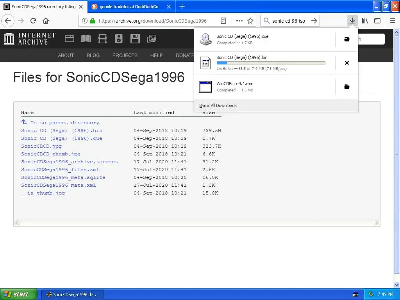Open the Images icon
The height and width of the screenshot is (300, 400).
coord(152,39)
